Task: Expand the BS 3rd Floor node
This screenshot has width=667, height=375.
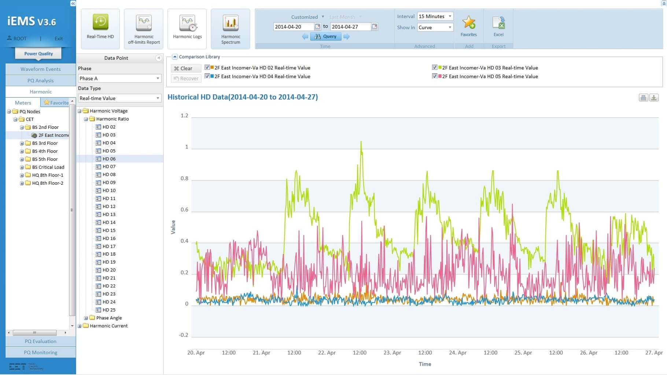Action: pyautogui.click(x=22, y=143)
